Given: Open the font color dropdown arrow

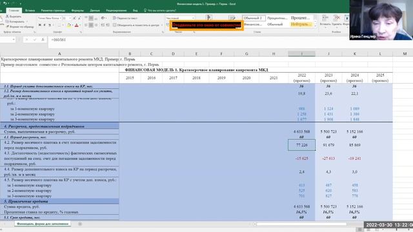Looking at the screenshot, I should click(80, 25).
